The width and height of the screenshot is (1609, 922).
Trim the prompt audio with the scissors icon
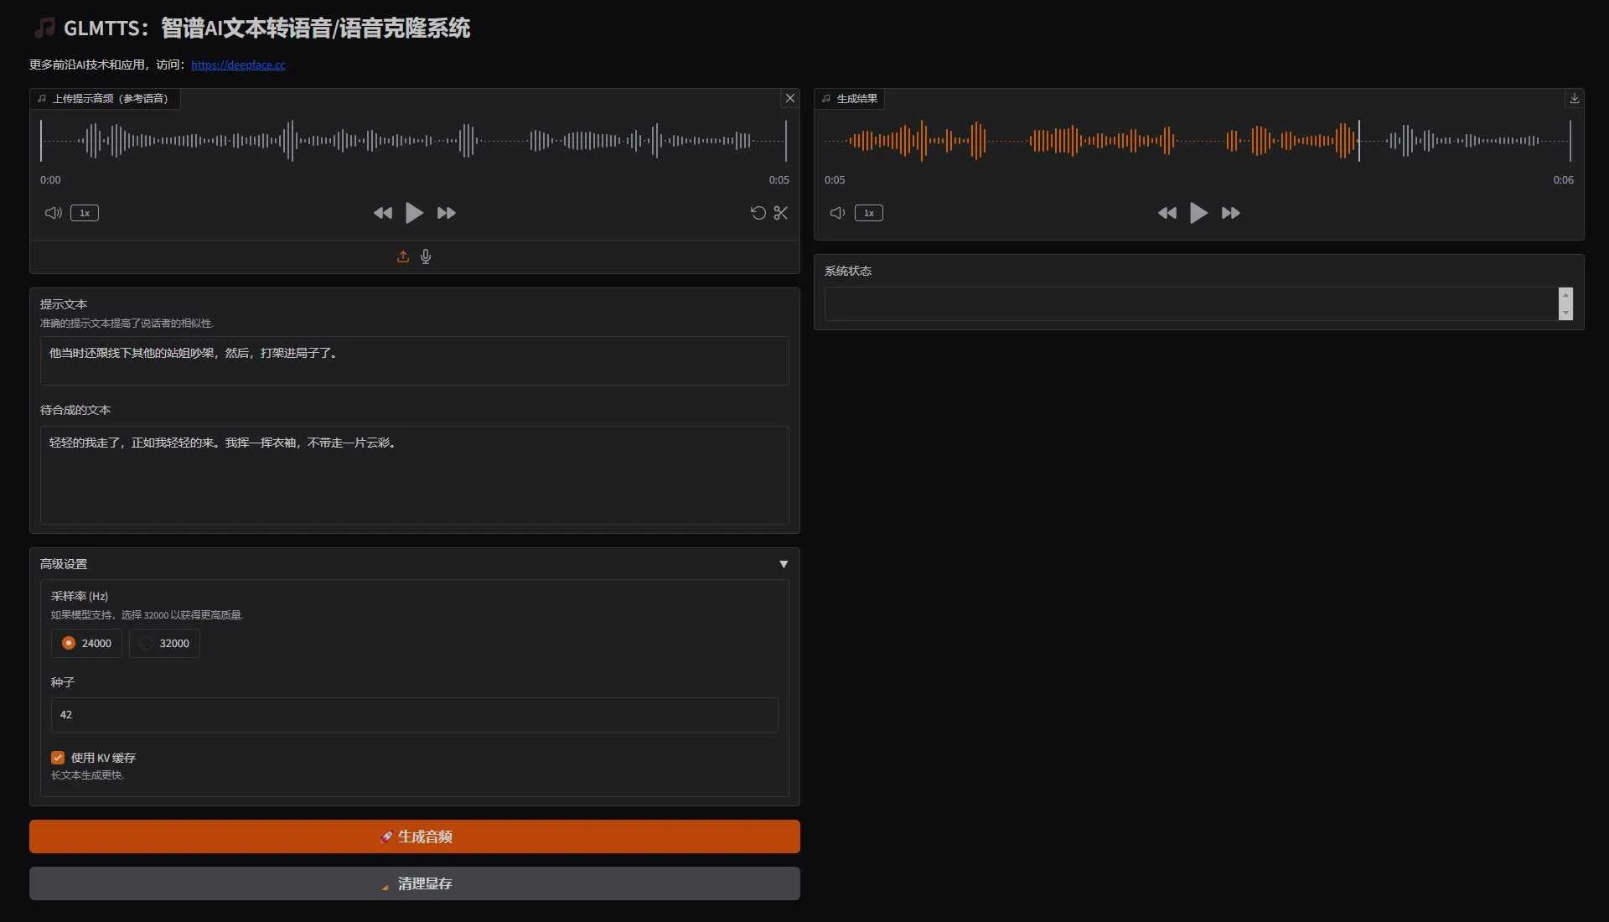coord(780,213)
